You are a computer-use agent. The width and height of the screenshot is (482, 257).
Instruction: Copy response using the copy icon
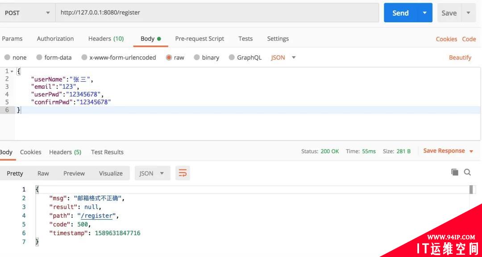point(455,172)
